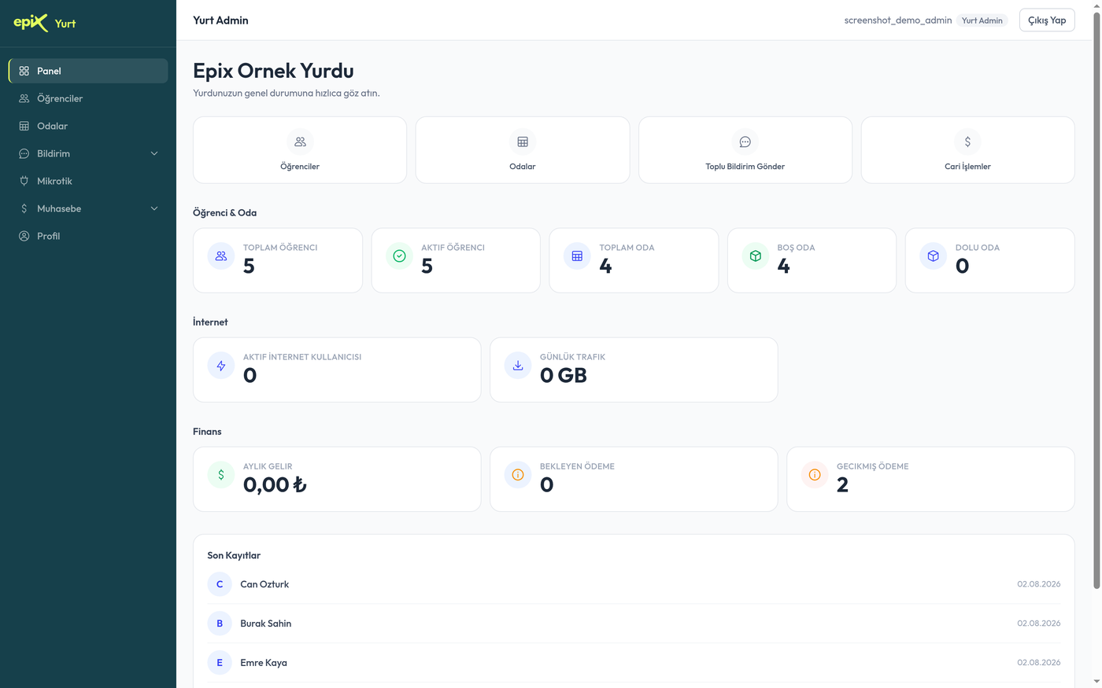The image size is (1102, 688).
Task: Select the Burak Sahin recent record
Action: [634, 624]
